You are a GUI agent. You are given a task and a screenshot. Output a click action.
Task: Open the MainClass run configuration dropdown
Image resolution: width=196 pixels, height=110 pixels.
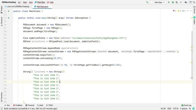158,2
